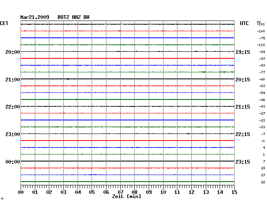Screen dimensions: 267x203
Task: Click the DC offset value -46
Action: [x=262, y=100]
